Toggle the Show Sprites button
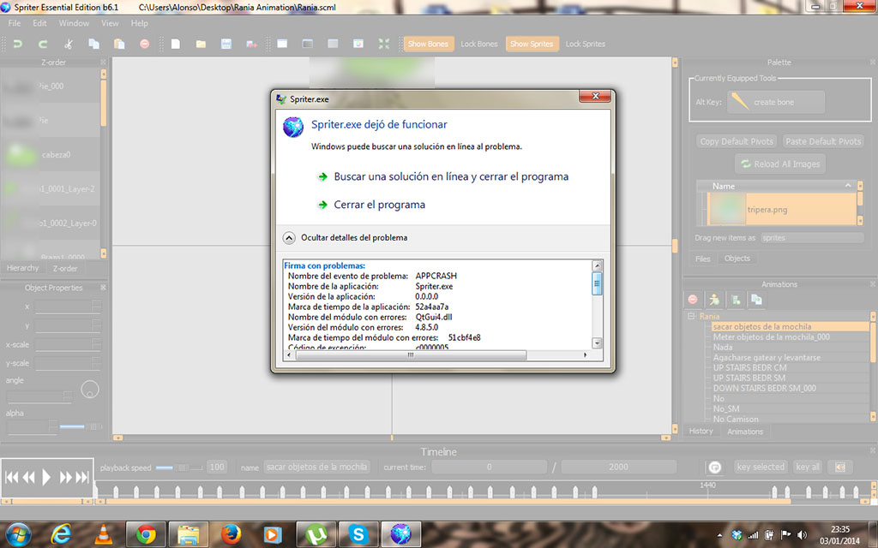 tap(532, 44)
